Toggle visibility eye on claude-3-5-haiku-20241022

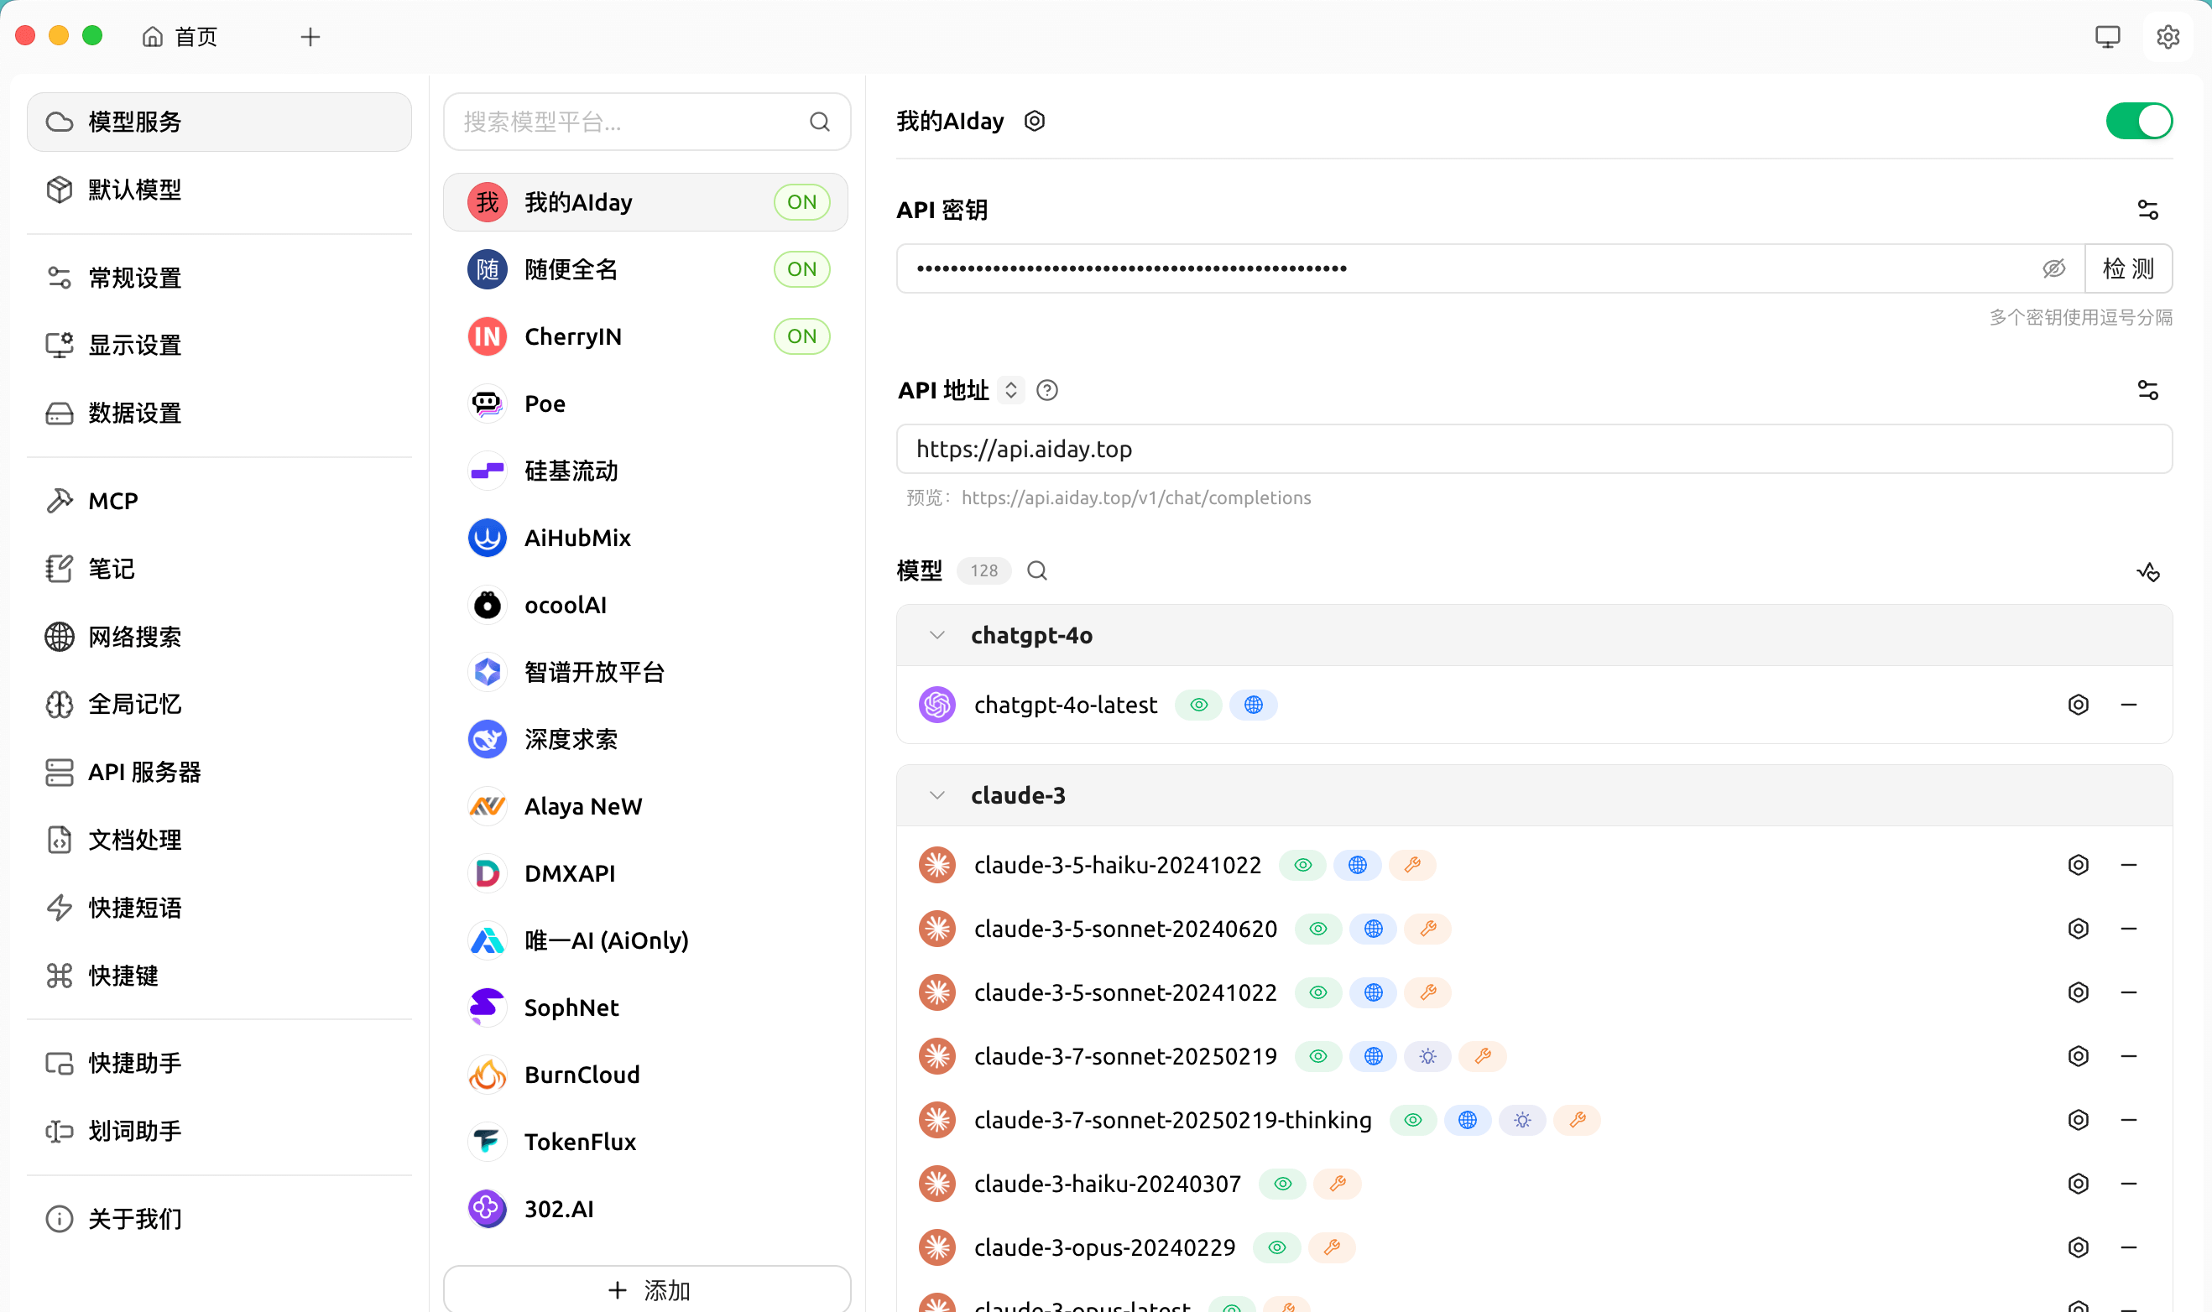[x=1302, y=865]
